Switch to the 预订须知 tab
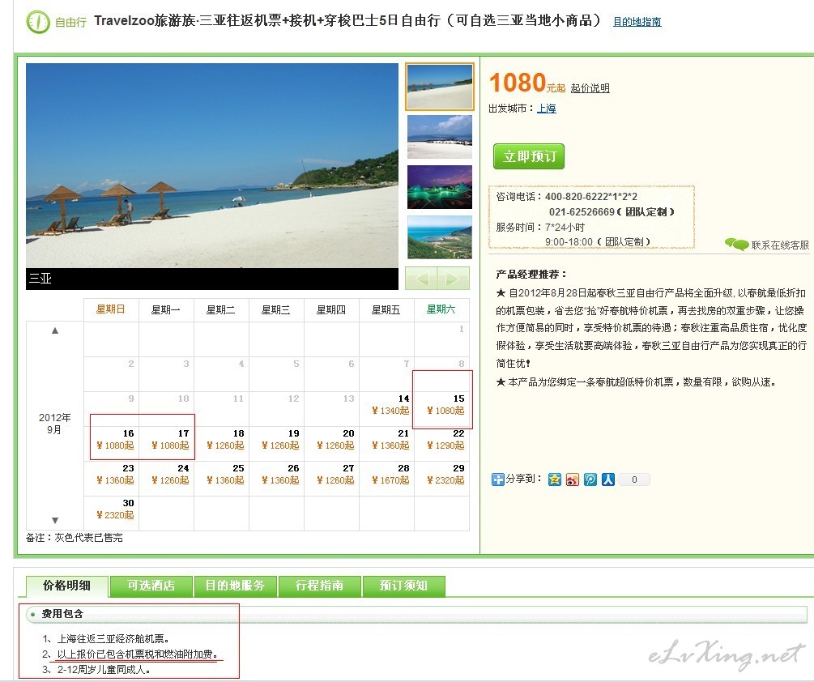 point(403,586)
